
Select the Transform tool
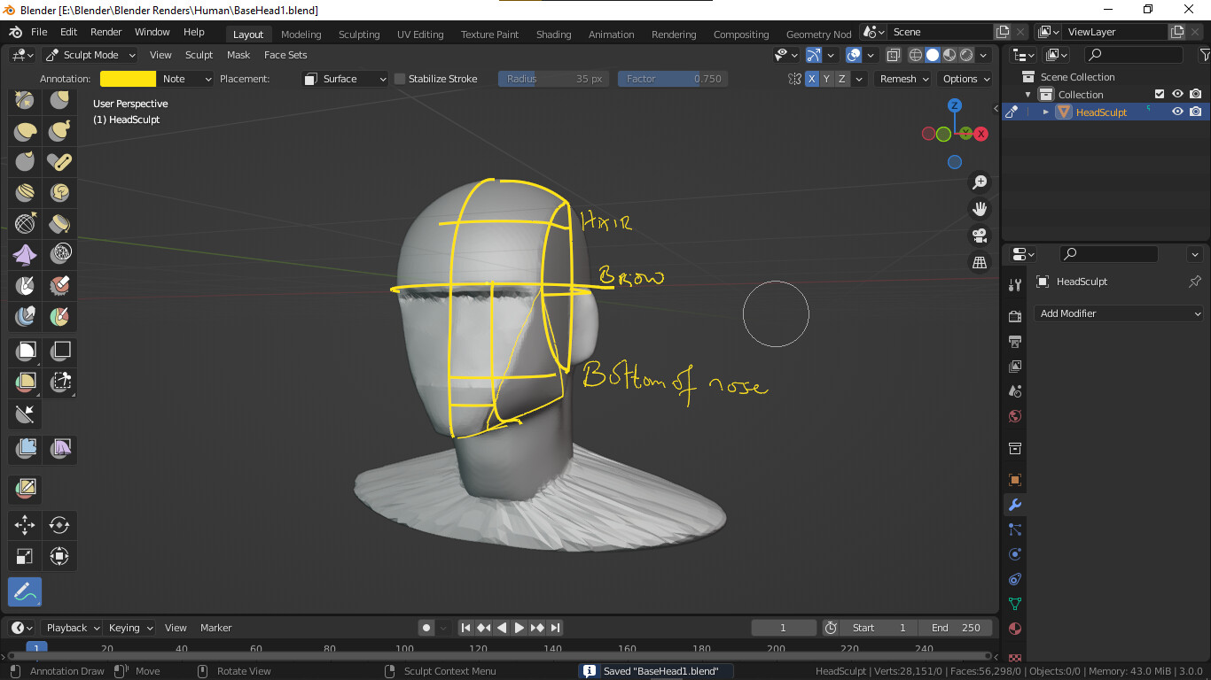59,556
